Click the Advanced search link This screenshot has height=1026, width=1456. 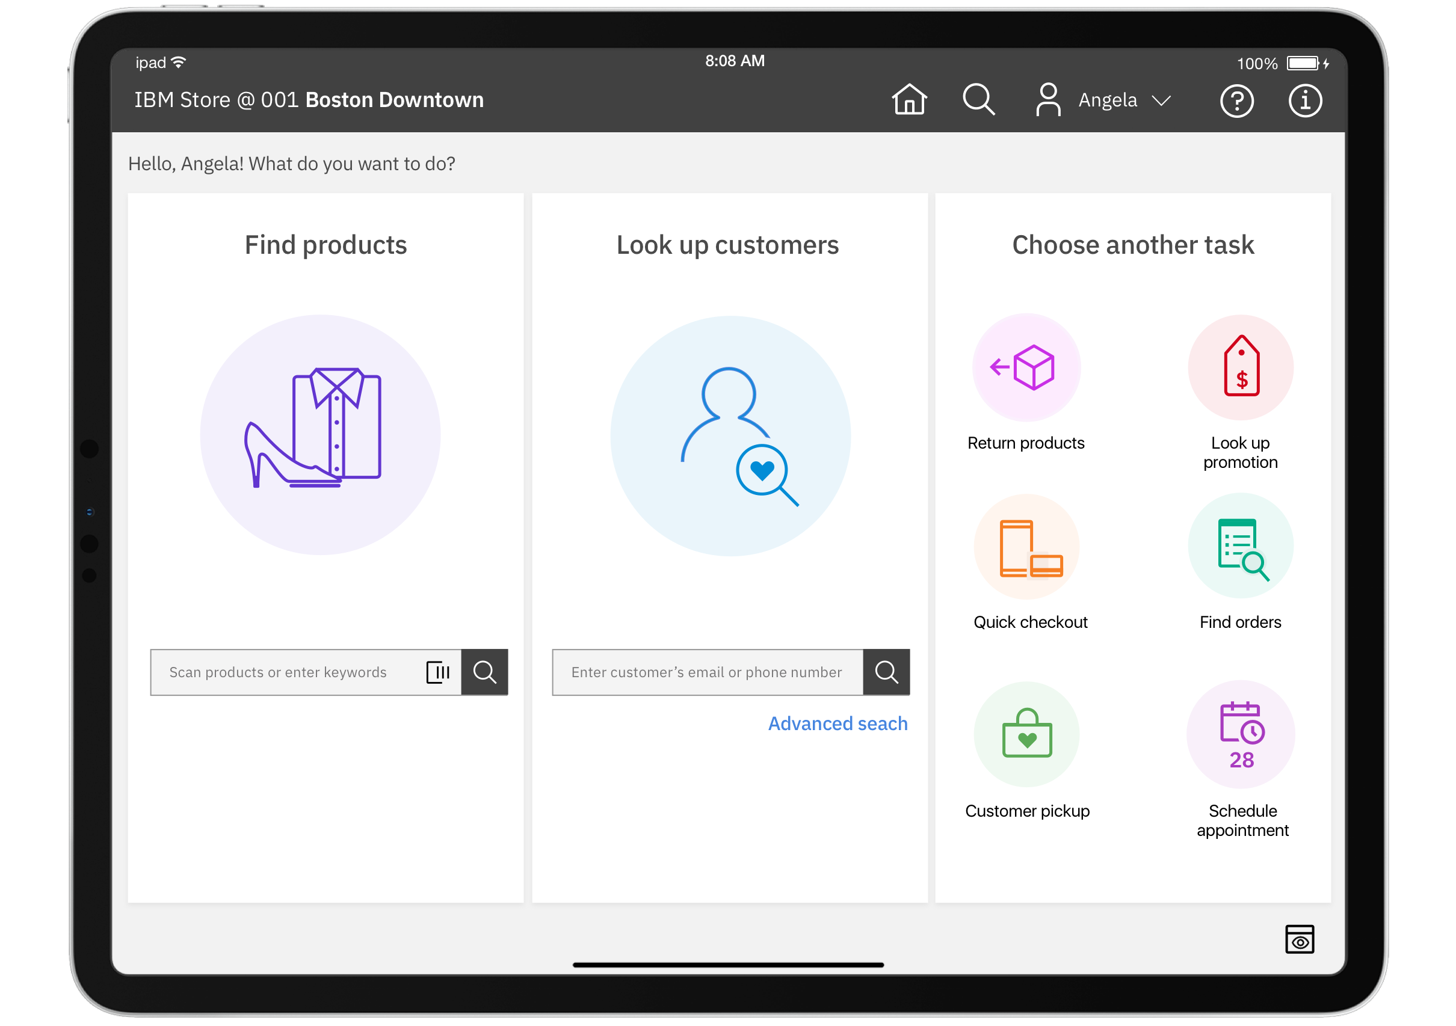(837, 723)
